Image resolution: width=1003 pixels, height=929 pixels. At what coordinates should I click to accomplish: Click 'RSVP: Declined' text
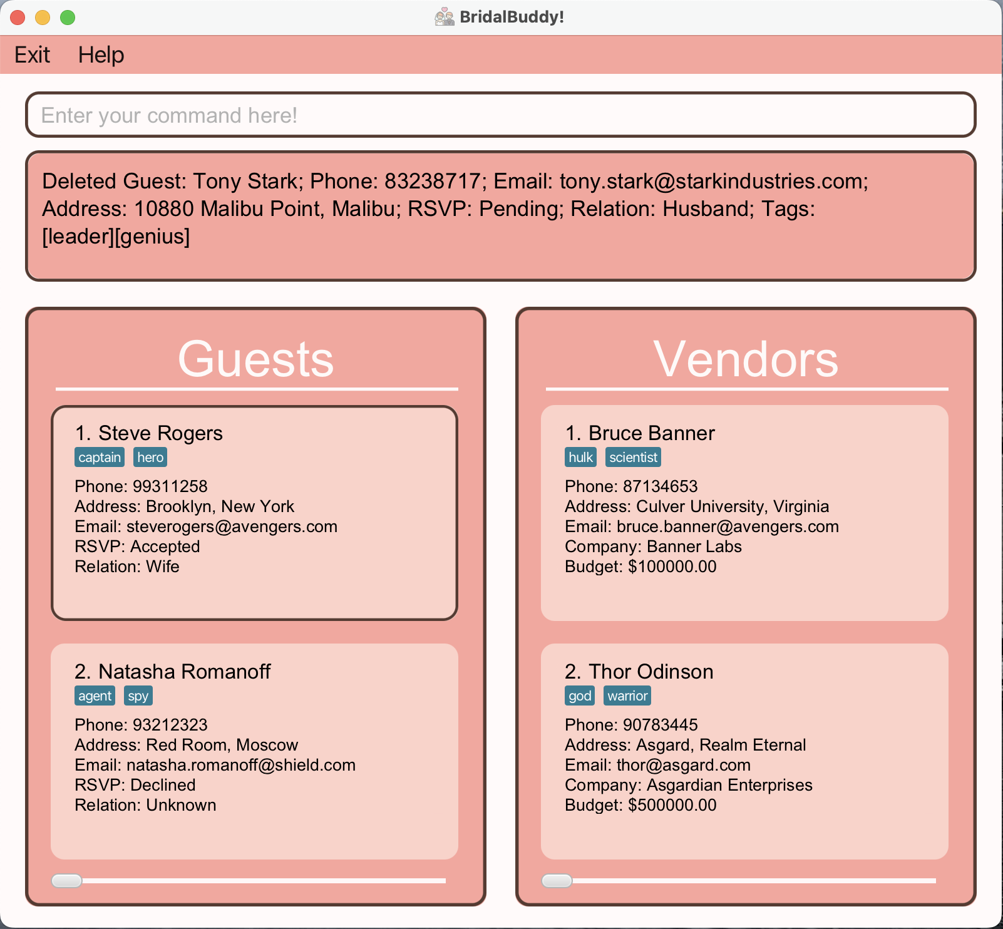(x=135, y=785)
